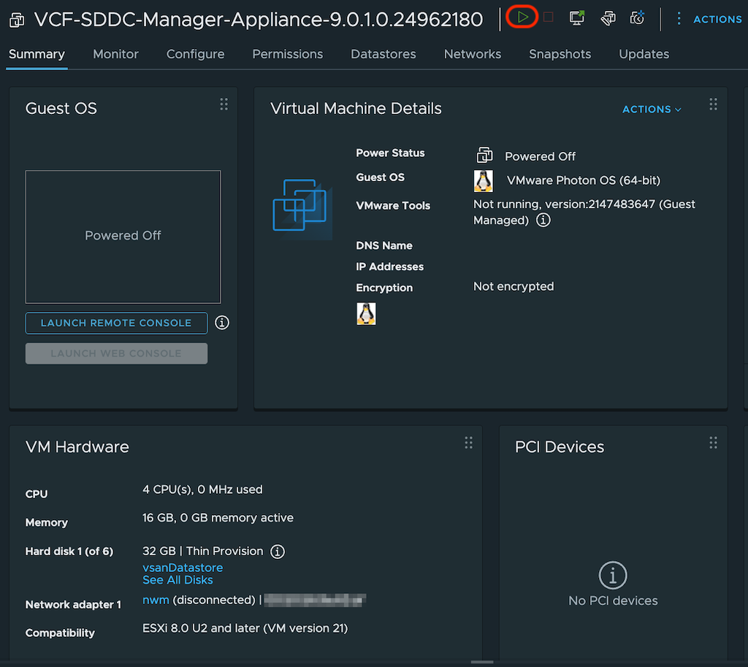Click the "16 GB, 0 GB memory active" value

tap(218, 518)
